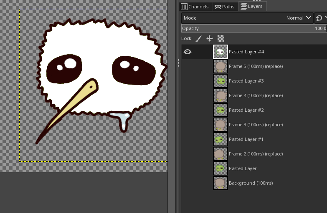327x213 pixels.
Task: Click the dock separator drag handle
Action: 178,63
